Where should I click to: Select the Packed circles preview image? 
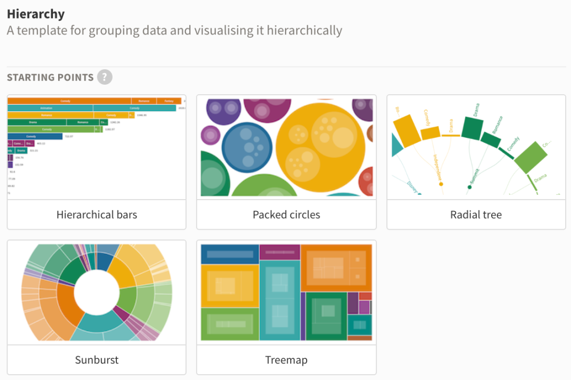point(286,147)
